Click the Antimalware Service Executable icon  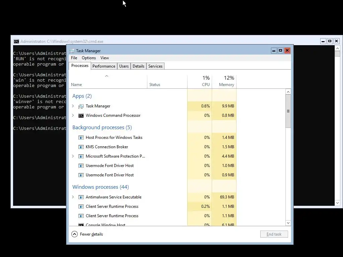point(81,197)
